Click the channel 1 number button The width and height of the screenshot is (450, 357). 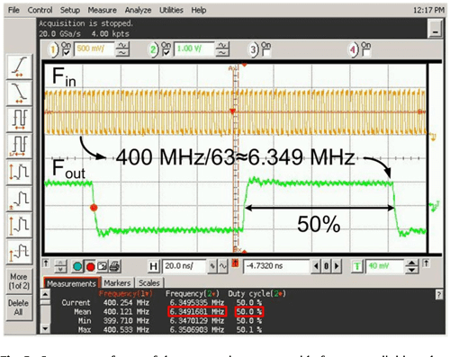pos(54,49)
